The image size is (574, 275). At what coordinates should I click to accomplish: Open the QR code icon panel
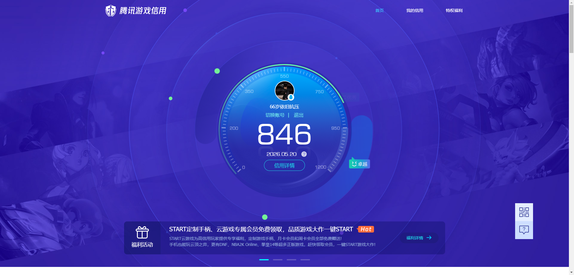pos(524,212)
